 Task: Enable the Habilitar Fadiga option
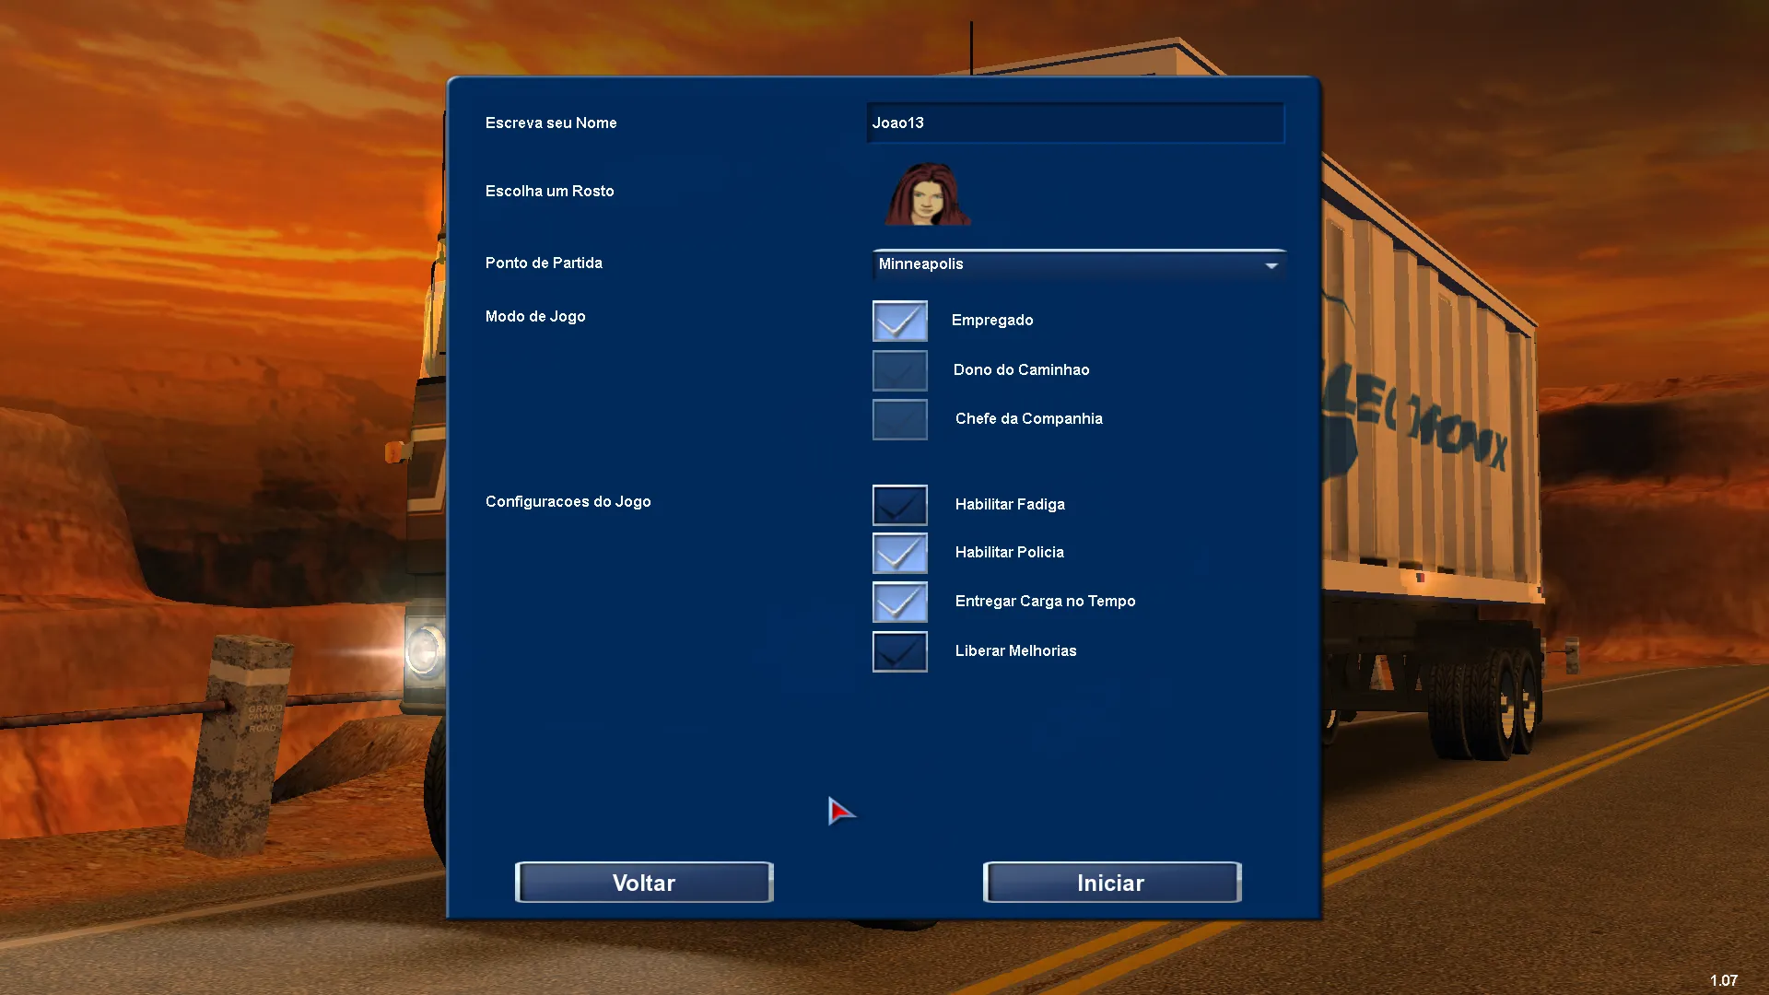(x=899, y=505)
